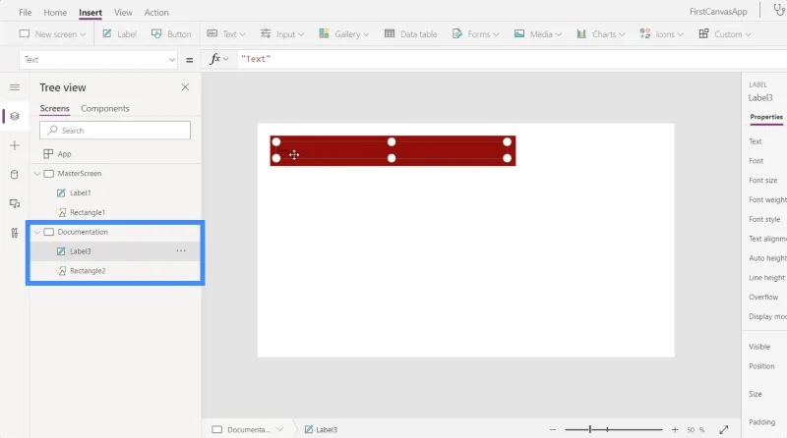Select MasterScreen in the tree
This screenshot has height=438, width=787.
pyautogui.click(x=80, y=174)
